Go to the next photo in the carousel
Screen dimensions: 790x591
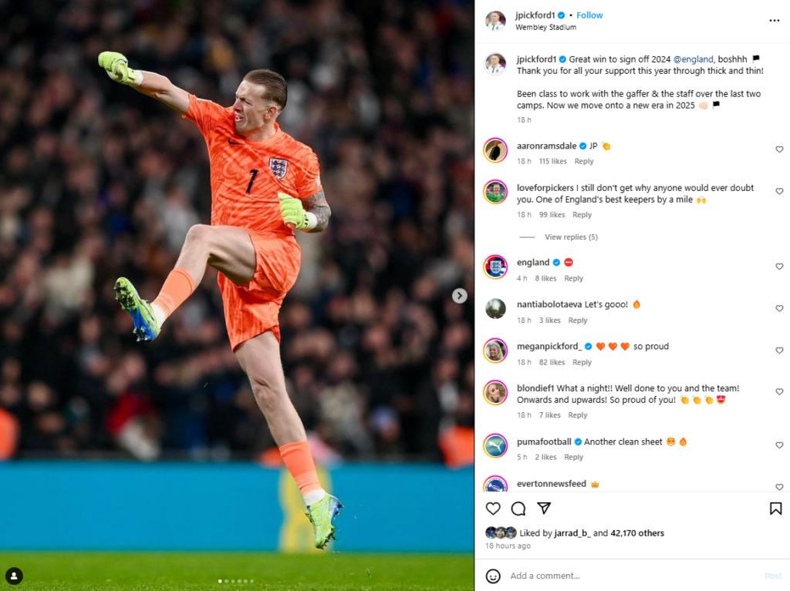pyautogui.click(x=459, y=296)
